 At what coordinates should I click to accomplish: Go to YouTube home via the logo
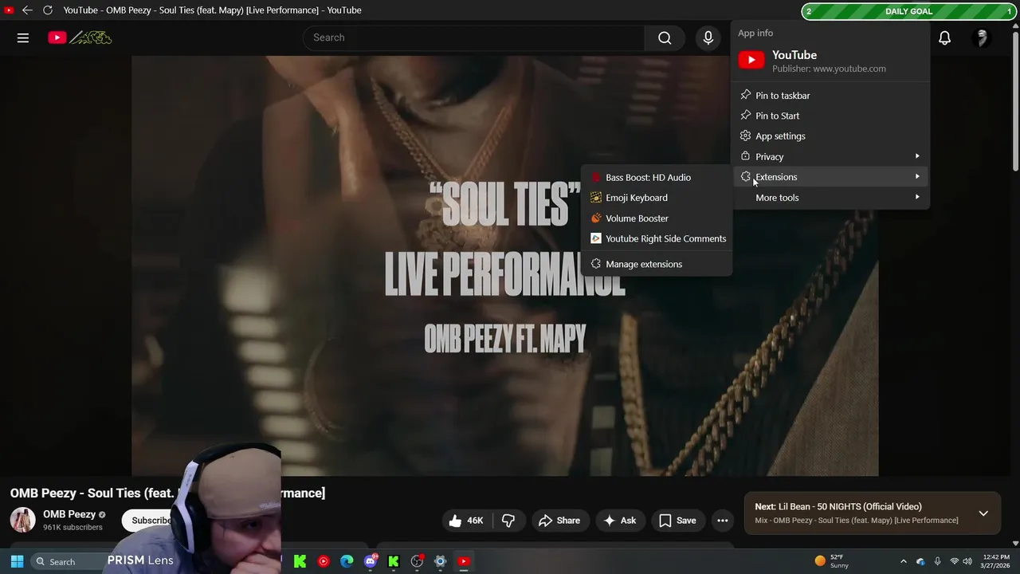(80, 37)
